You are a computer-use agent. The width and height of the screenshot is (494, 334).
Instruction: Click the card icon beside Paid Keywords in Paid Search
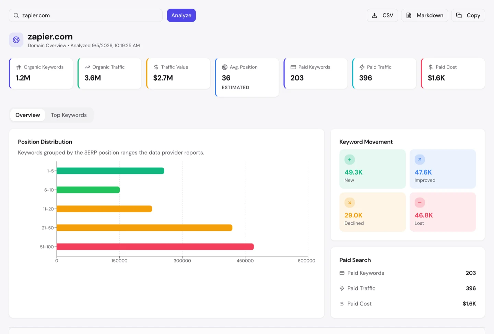click(x=342, y=273)
